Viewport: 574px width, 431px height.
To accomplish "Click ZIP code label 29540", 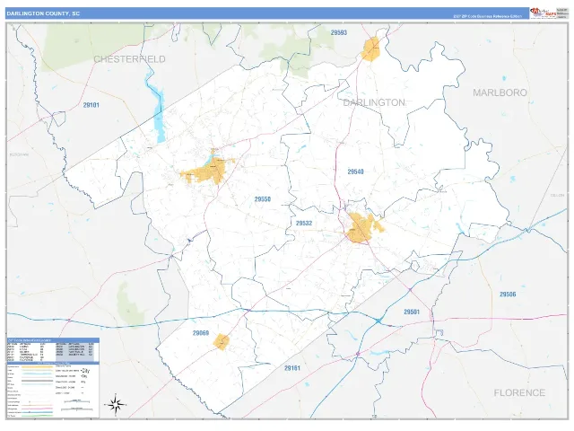I will [355, 172].
